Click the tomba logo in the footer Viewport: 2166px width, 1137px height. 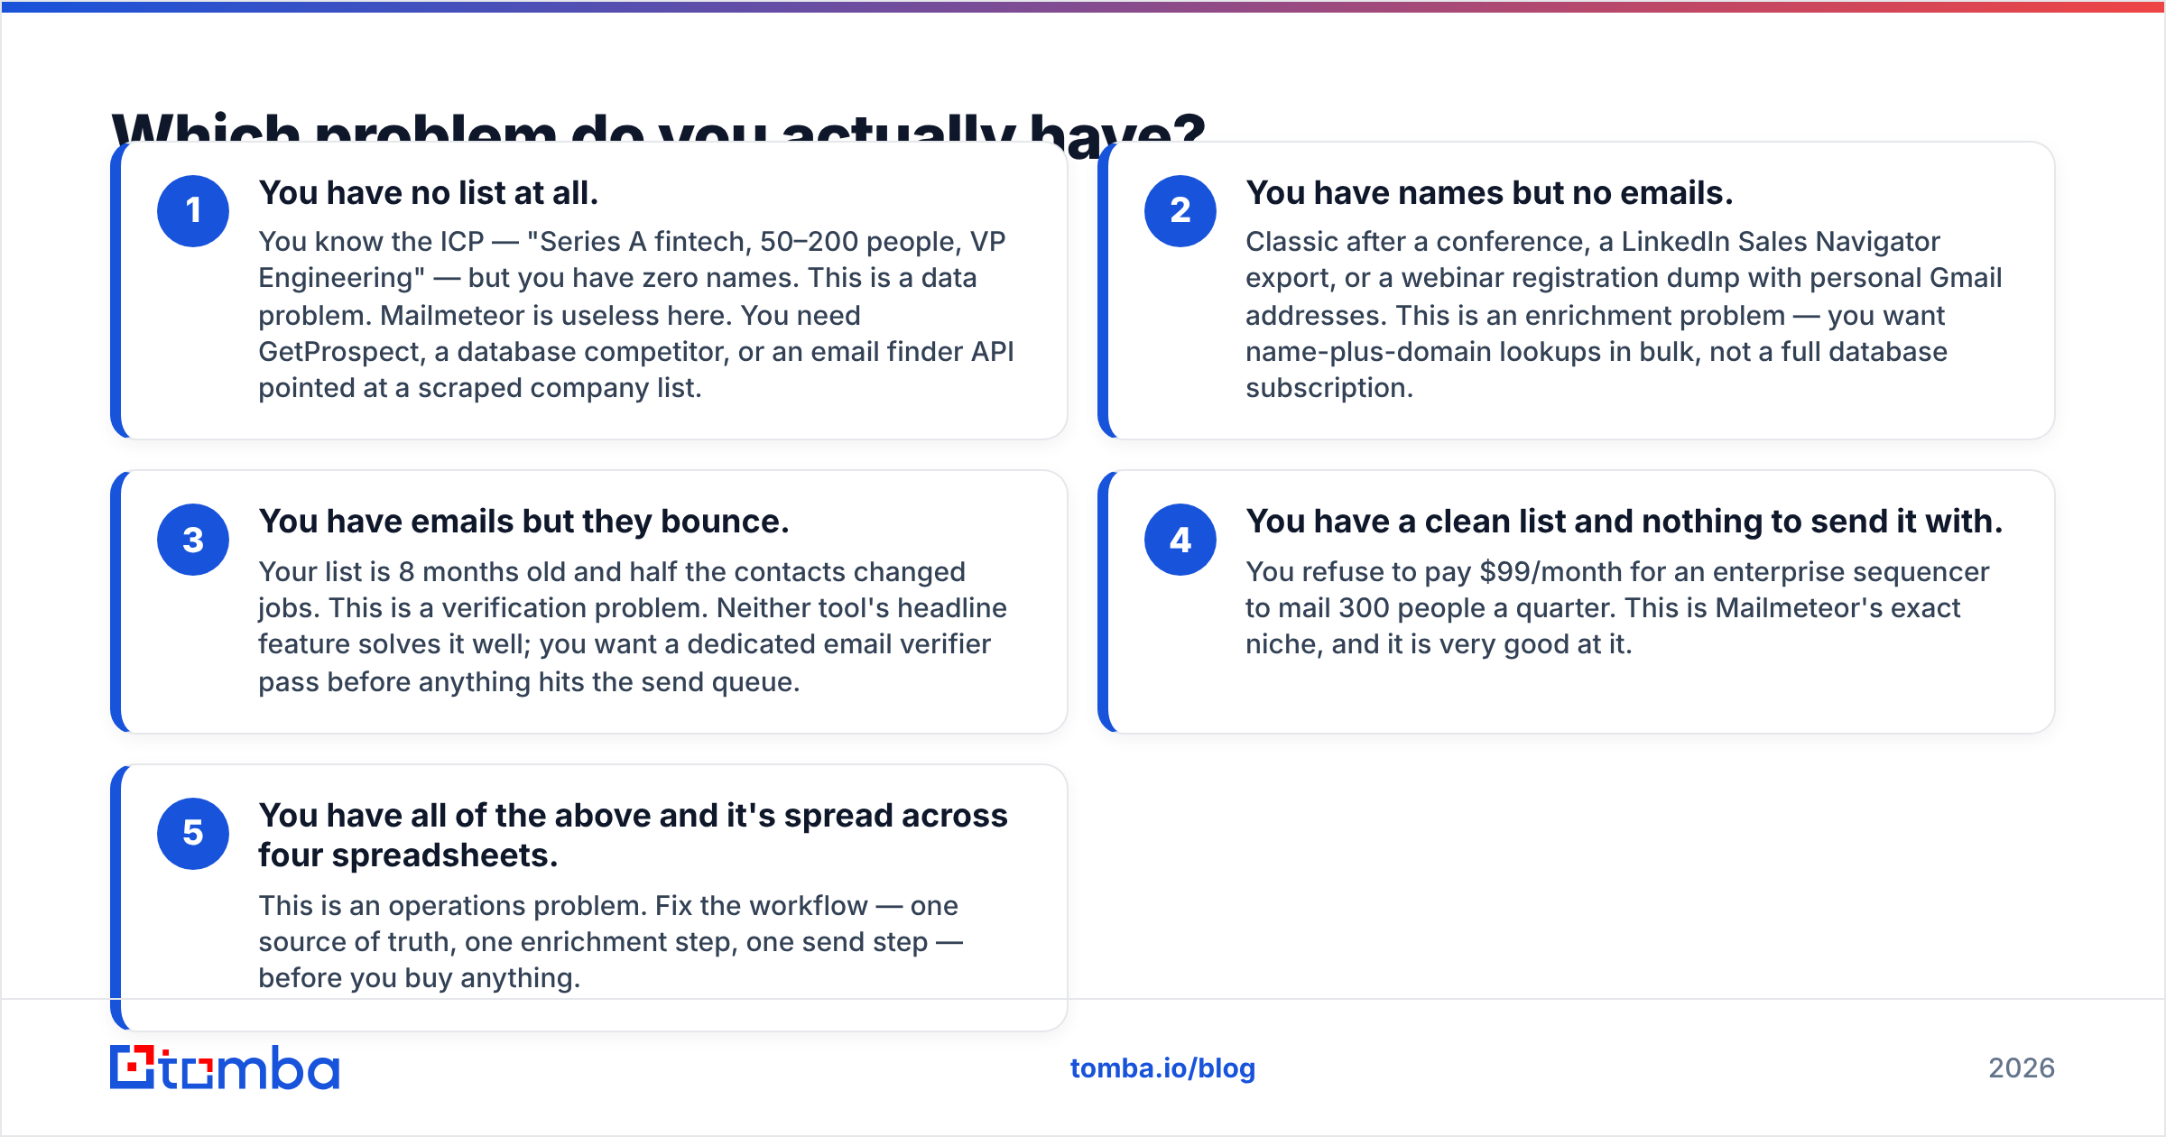(x=225, y=1068)
